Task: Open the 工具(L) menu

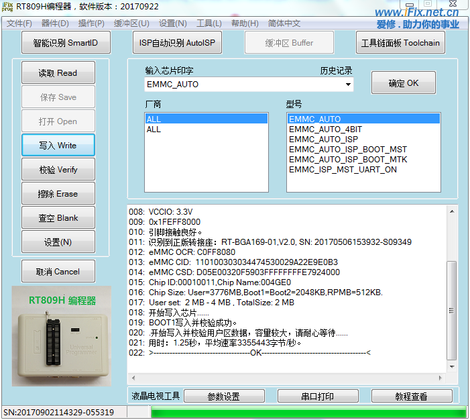Action: 209,23
